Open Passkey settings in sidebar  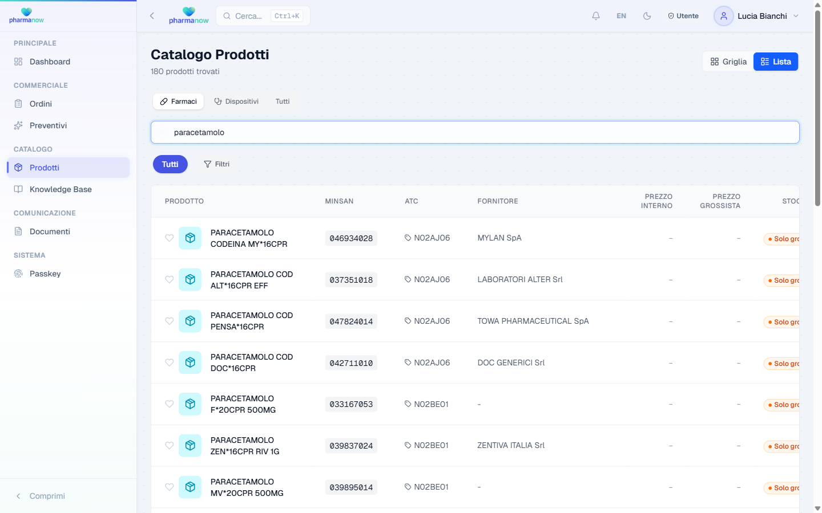tap(45, 274)
